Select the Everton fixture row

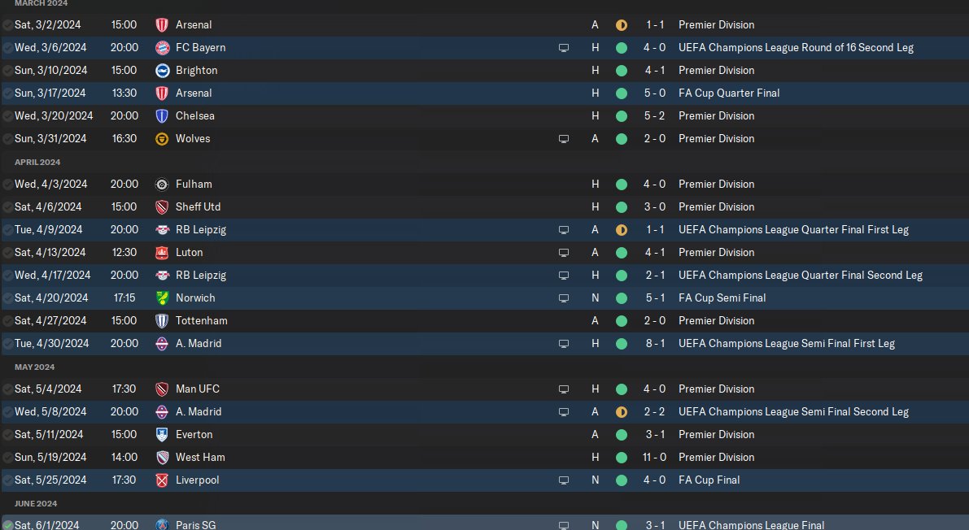485,435
